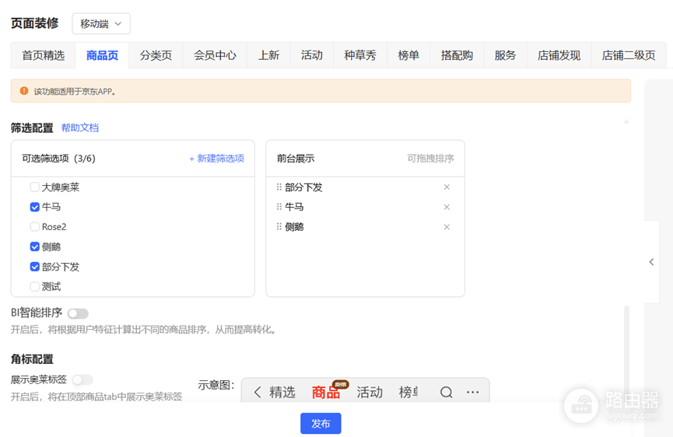Remove 牛马 from front display list
Image resolution: width=673 pixels, height=437 pixels.
447,207
